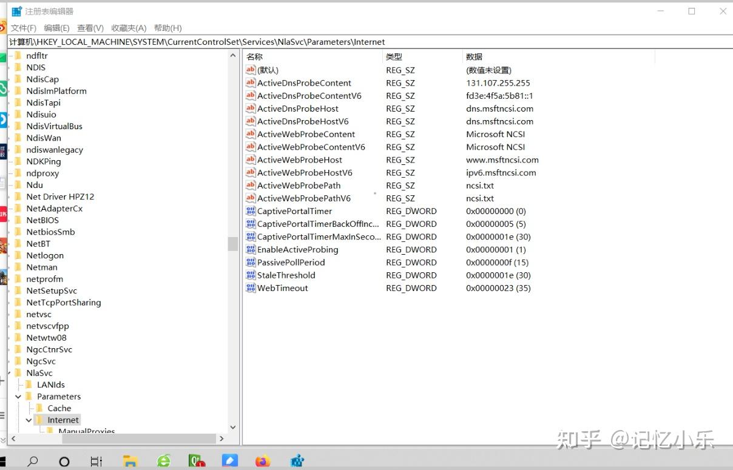733x470 pixels.
Task: Select the ActiveWebProbeContent value icon
Action: click(251, 133)
